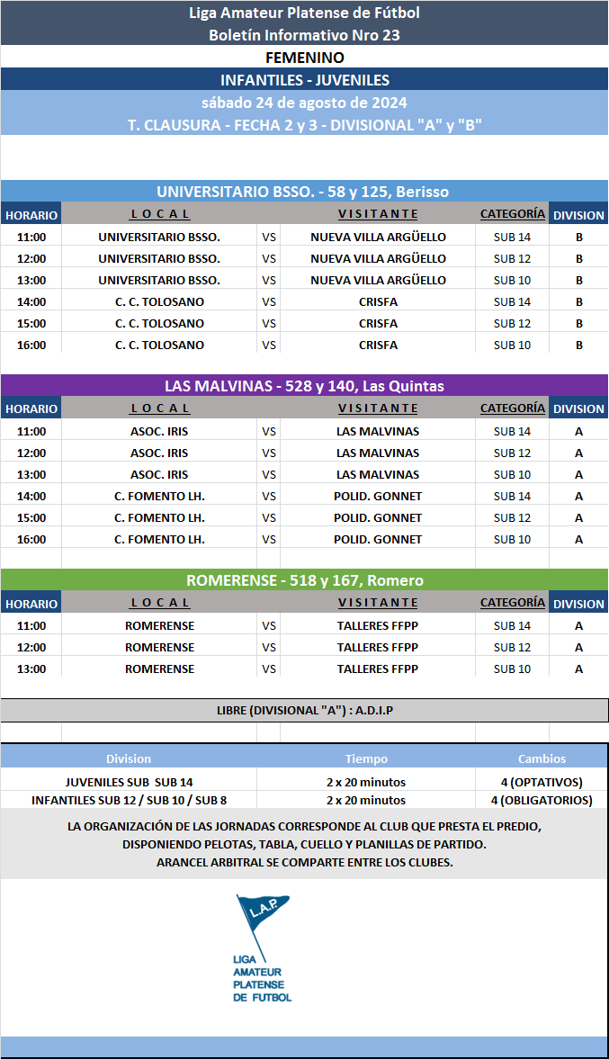The height and width of the screenshot is (1059, 609).
Task: Select the 'INFANTILES SUB 12 / SUB 10 / SUB 8' cell
Action: (x=129, y=800)
